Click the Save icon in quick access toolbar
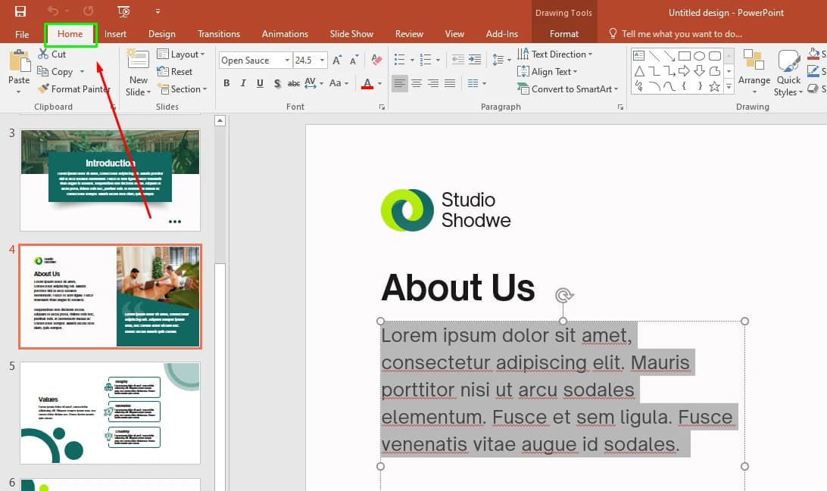Image resolution: width=827 pixels, height=491 pixels. pos(20,11)
